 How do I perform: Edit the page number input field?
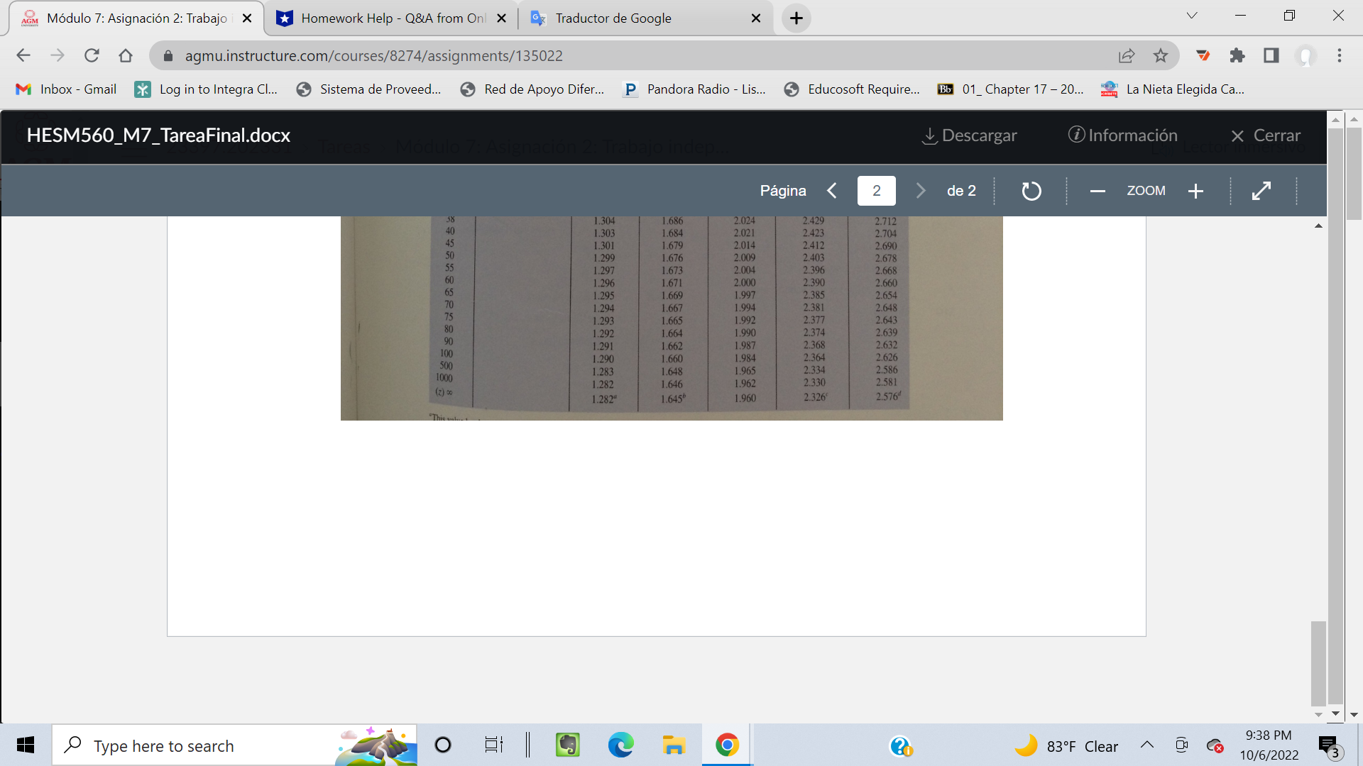(877, 190)
